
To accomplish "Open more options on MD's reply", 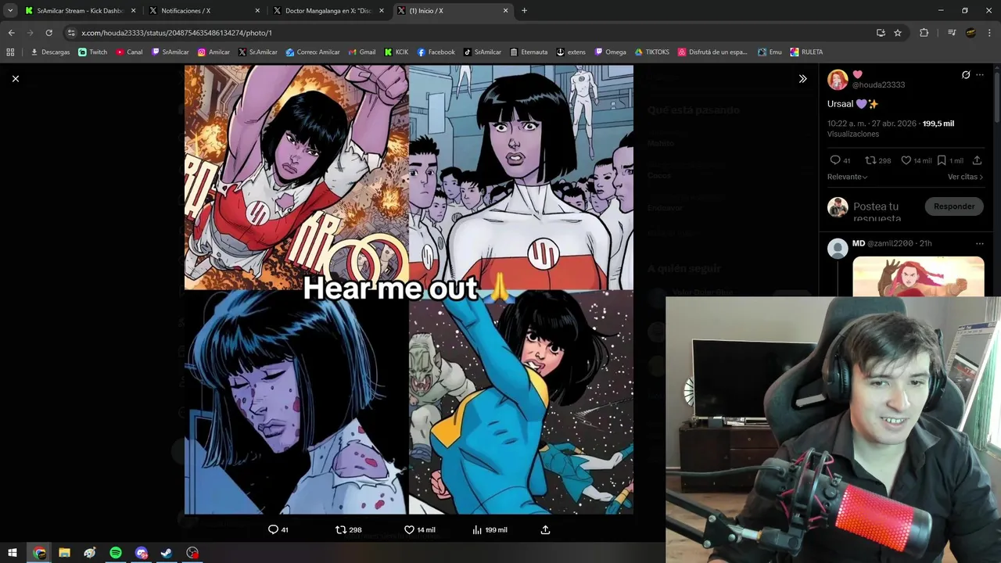I will pos(980,243).
